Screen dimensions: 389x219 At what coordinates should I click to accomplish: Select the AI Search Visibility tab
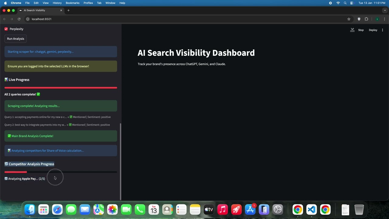click(40, 10)
